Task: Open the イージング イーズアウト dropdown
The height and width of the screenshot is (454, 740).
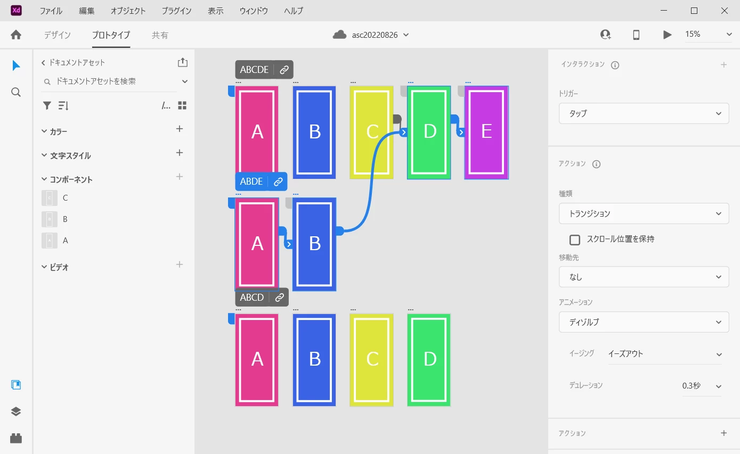Action: [x=665, y=354]
